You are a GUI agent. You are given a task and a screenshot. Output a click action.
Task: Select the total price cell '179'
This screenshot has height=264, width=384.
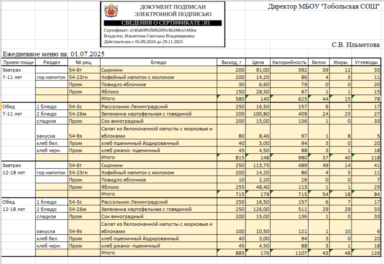(258, 194)
